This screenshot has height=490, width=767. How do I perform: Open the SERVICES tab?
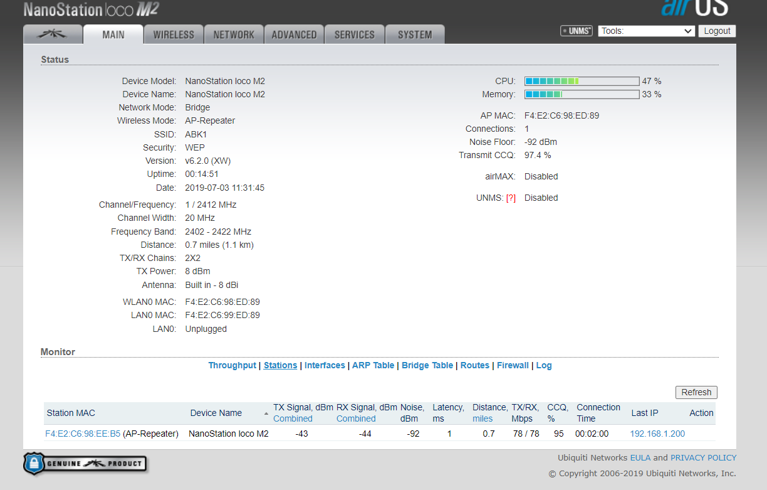pos(354,35)
